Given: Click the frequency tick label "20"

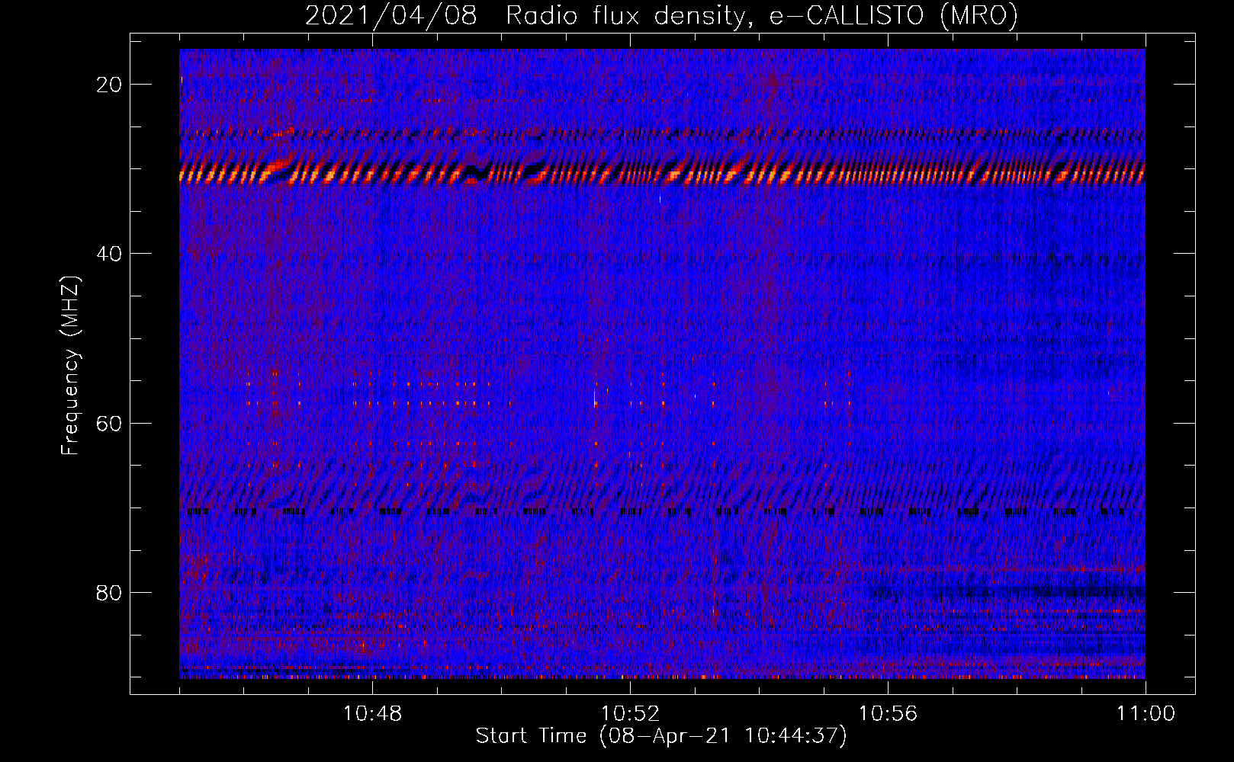Looking at the screenshot, I should [x=110, y=85].
